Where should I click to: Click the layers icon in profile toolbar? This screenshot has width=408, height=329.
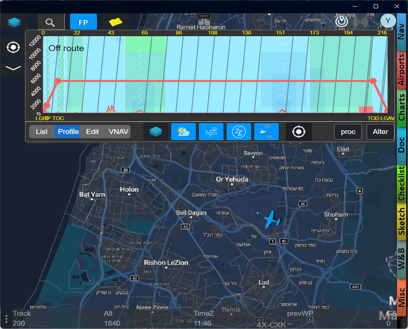[156, 132]
